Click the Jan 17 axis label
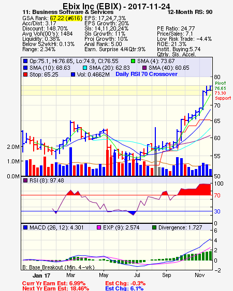Screen dimensions: 233x291 [41, 275]
